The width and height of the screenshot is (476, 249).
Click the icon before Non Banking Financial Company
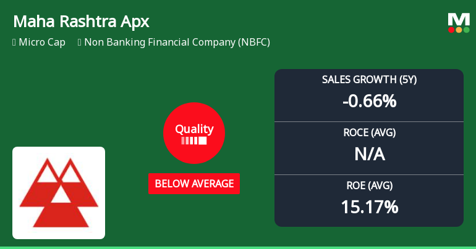(80, 43)
